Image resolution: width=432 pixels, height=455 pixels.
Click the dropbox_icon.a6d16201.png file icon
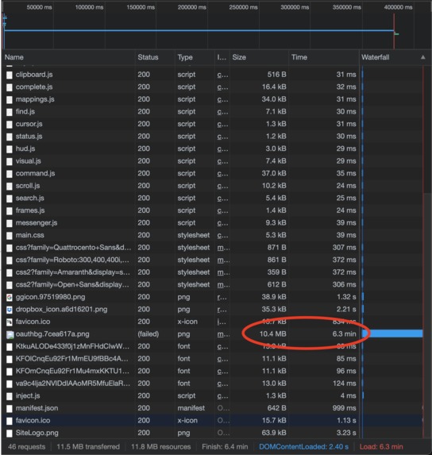tap(10, 310)
